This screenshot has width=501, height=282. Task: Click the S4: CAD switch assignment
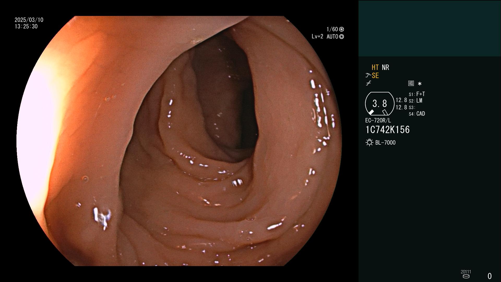click(417, 114)
